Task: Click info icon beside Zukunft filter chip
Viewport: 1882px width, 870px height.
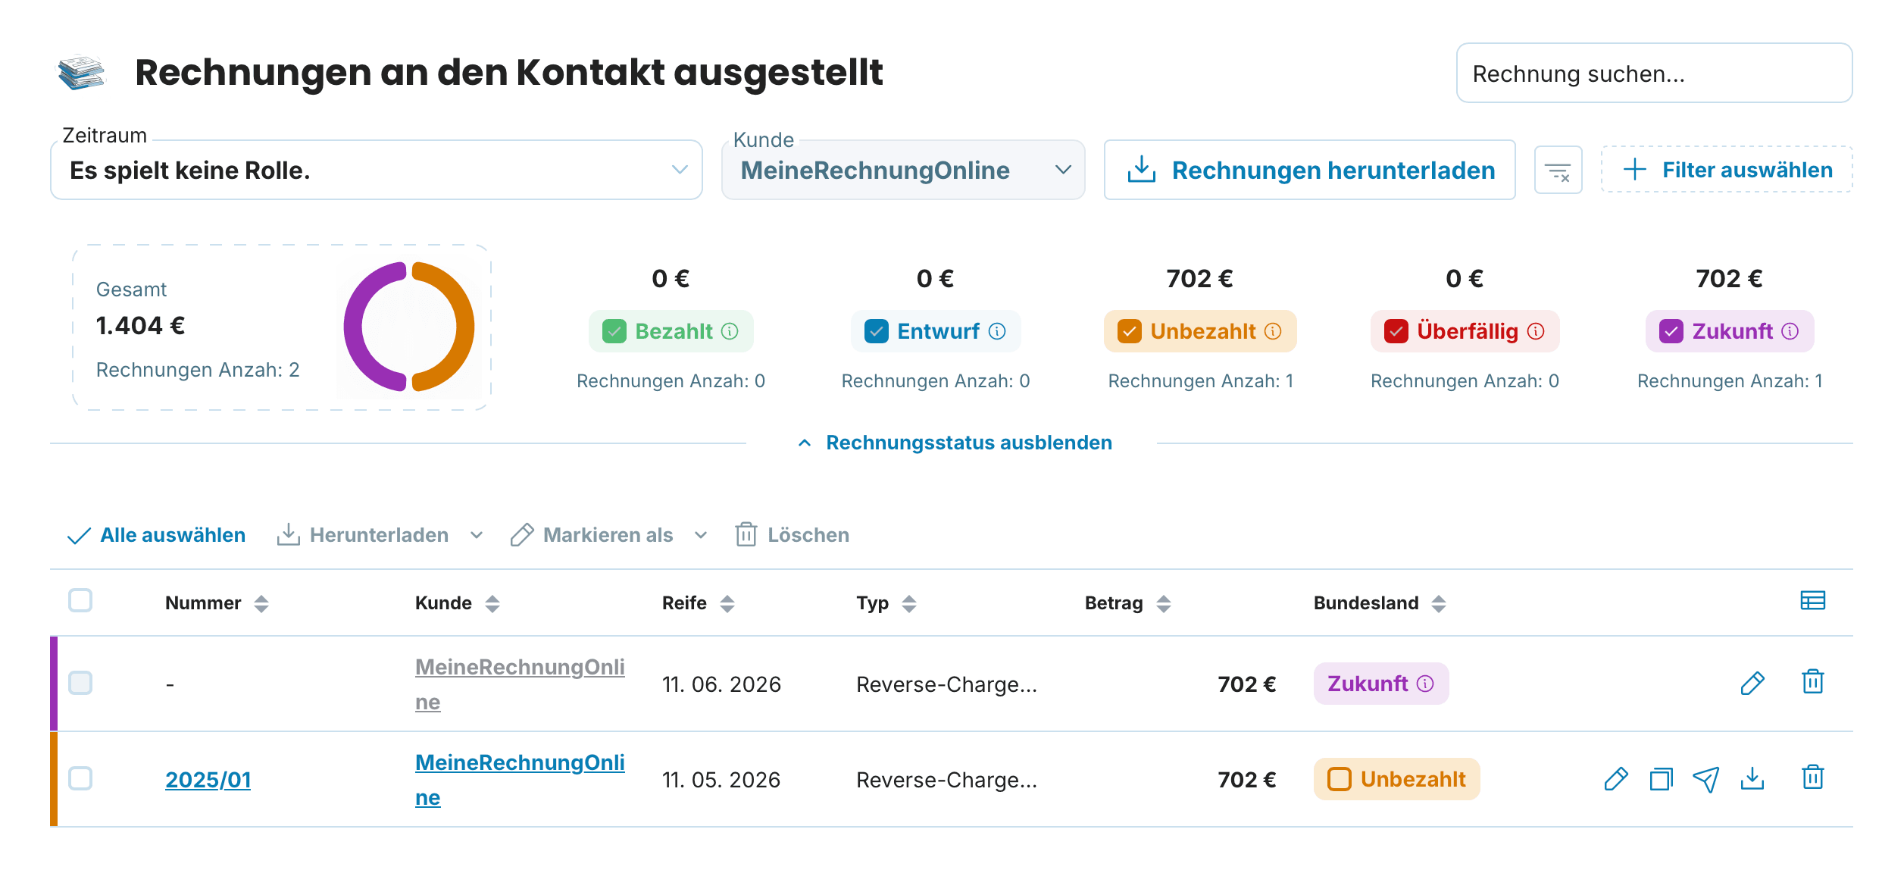Action: point(1790,331)
